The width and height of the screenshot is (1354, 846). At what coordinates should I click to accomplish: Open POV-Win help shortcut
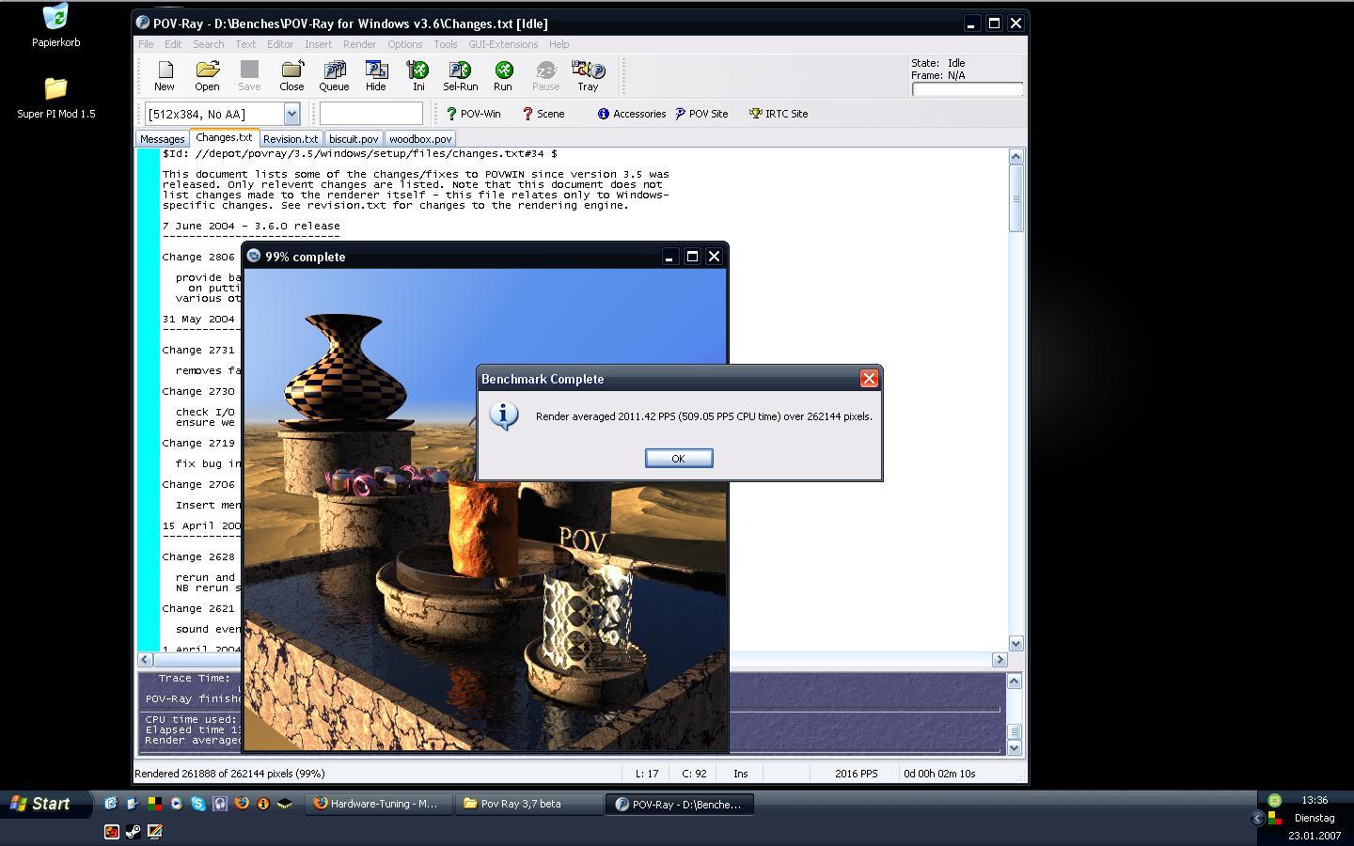tap(473, 114)
